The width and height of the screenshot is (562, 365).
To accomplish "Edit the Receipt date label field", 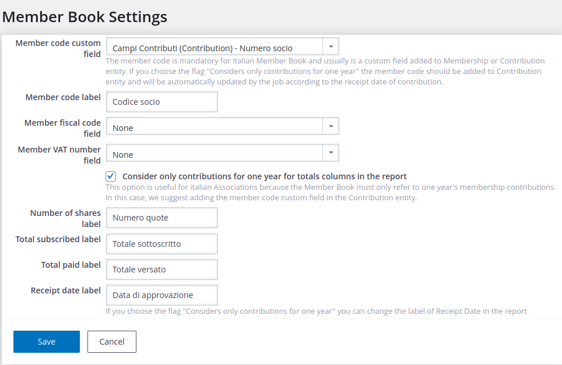I will pyautogui.click(x=162, y=295).
